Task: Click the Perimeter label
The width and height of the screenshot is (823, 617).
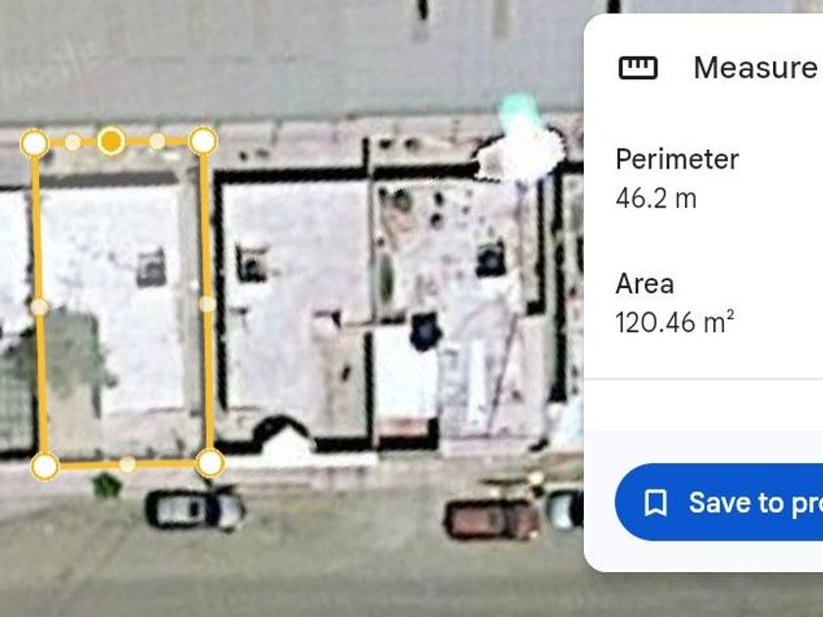Action: 677,160
